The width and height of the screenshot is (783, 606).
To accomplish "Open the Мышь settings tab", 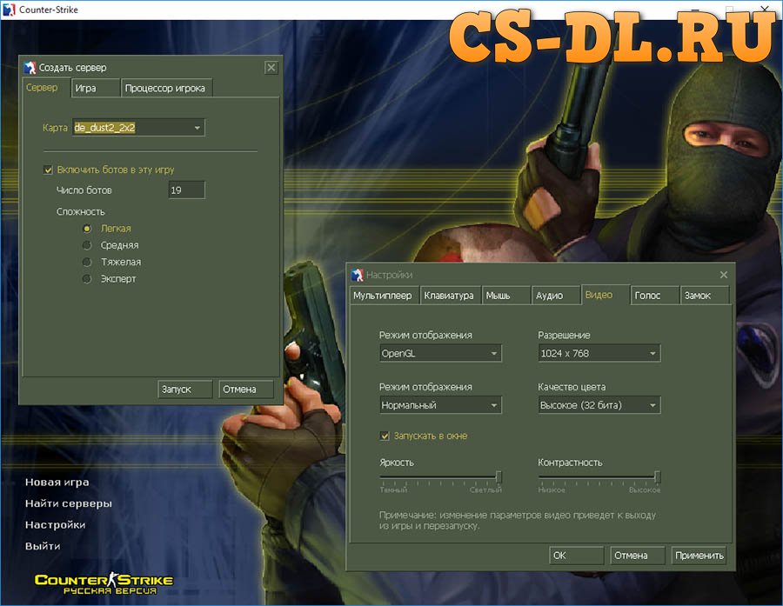I will click(505, 296).
